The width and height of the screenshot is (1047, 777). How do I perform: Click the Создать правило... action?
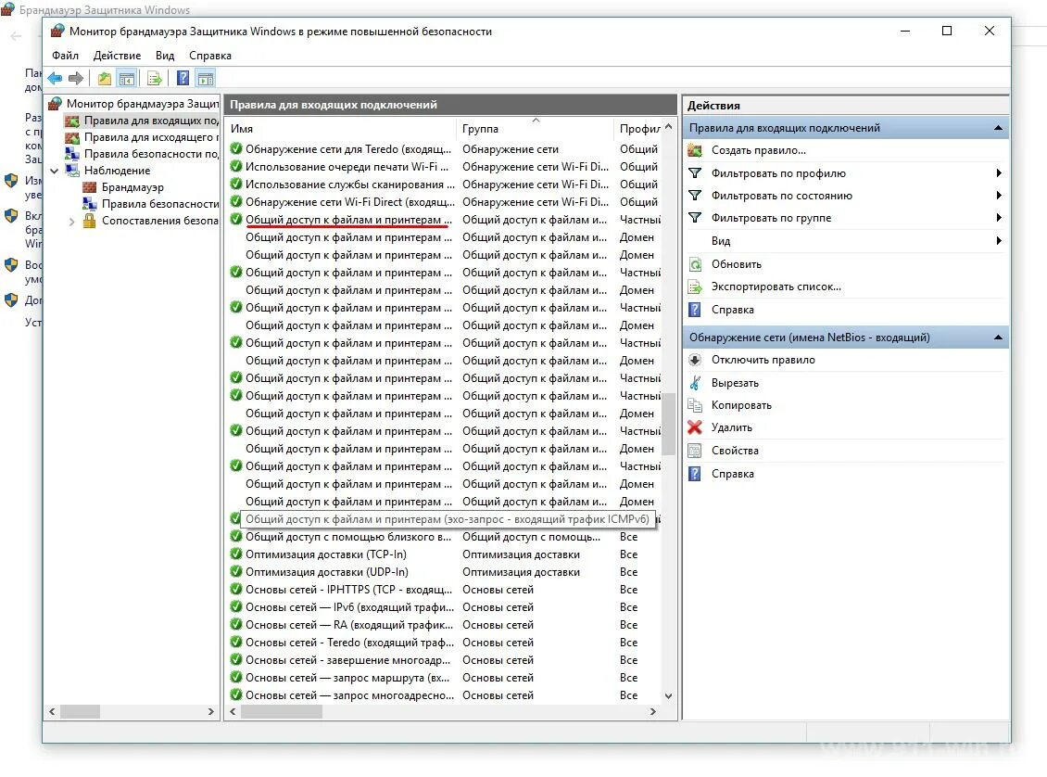[759, 150]
